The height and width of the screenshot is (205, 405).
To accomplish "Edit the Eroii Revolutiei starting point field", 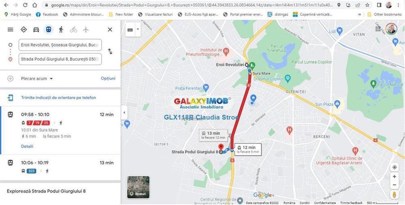I will coord(60,45).
